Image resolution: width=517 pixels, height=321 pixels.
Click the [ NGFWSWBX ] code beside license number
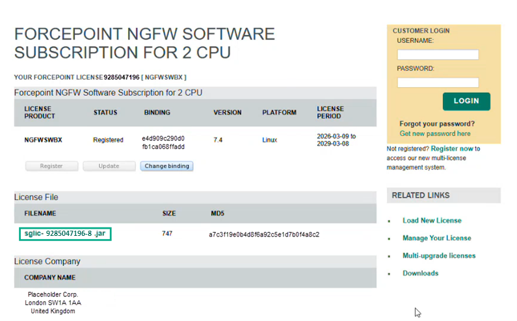tap(164, 77)
